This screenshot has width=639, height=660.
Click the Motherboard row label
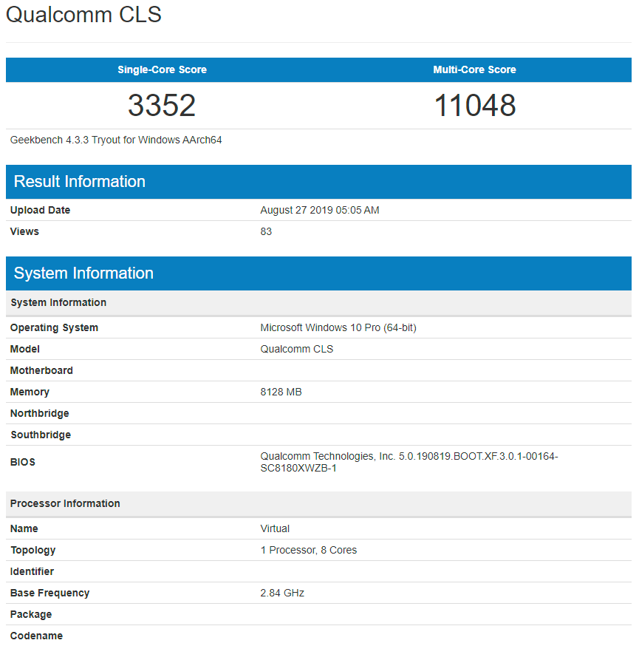(x=41, y=370)
